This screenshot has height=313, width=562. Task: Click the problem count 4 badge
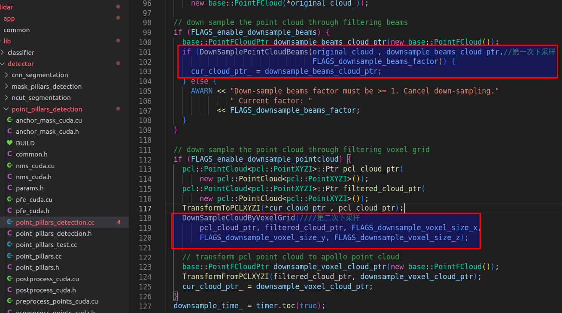[119, 223]
